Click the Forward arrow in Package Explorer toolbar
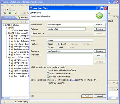Screen dimensions: 120x104 17,22
